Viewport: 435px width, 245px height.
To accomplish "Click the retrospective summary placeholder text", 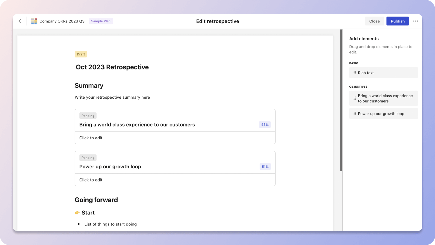I will [112, 97].
